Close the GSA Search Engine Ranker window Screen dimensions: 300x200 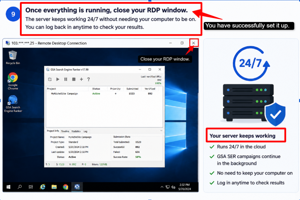click(160, 69)
